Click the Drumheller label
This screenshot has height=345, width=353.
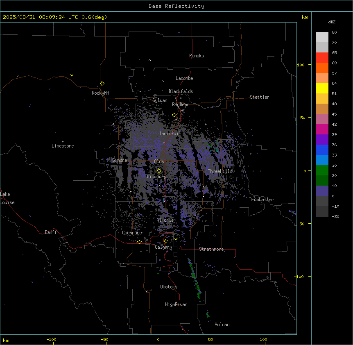tap(261, 200)
